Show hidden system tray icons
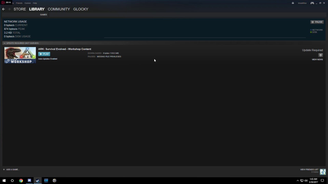Image resolution: width=328 pixels, height=184 pixels. pyautogui.click(x=298, y=181)
